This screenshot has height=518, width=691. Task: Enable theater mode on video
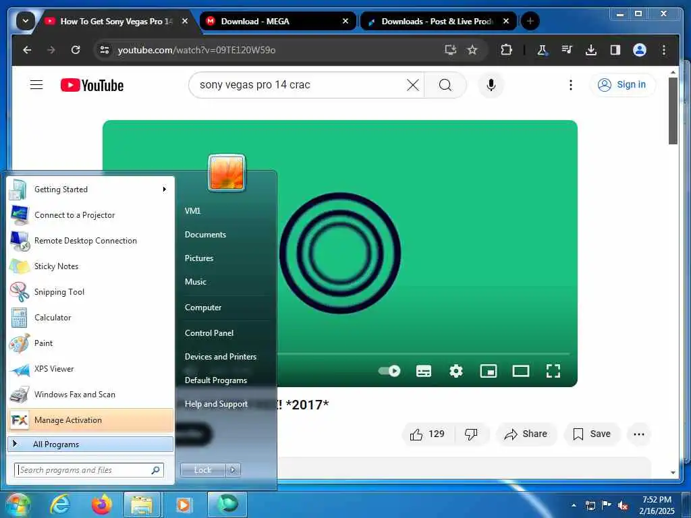520,371
